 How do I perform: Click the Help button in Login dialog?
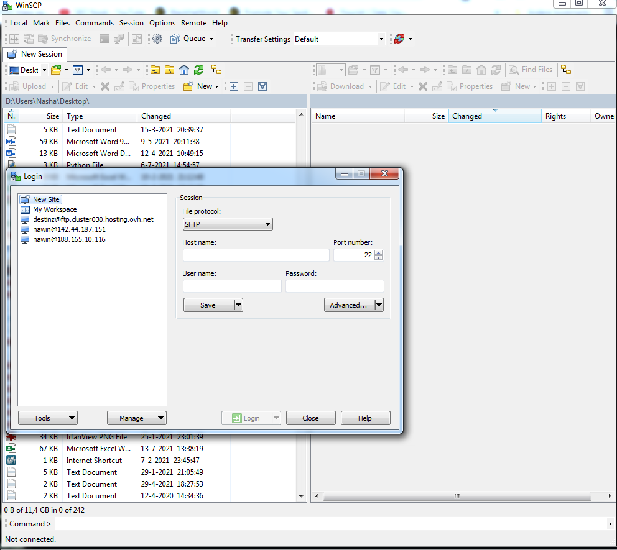(365, 418)
